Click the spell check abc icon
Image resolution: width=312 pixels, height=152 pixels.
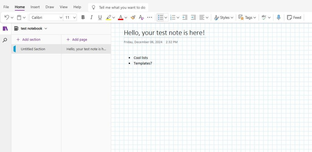264,17
